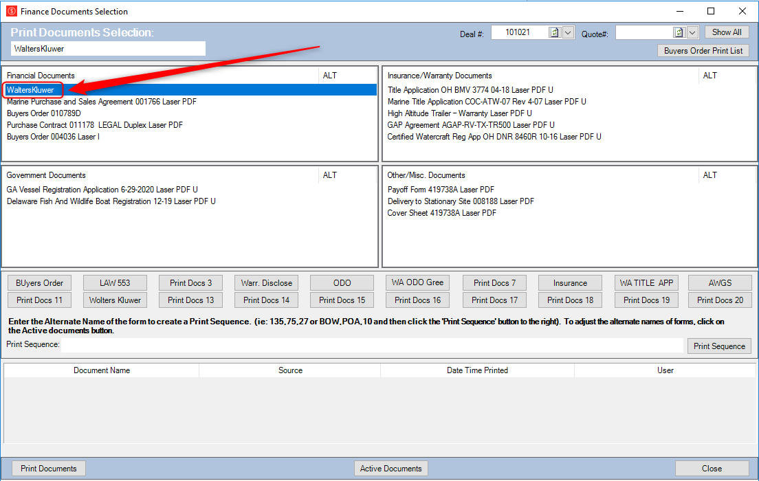This screenshot has height=481, width=759.
Task: Click the Finance Documents Selection app icon
Action: (12, 11)
